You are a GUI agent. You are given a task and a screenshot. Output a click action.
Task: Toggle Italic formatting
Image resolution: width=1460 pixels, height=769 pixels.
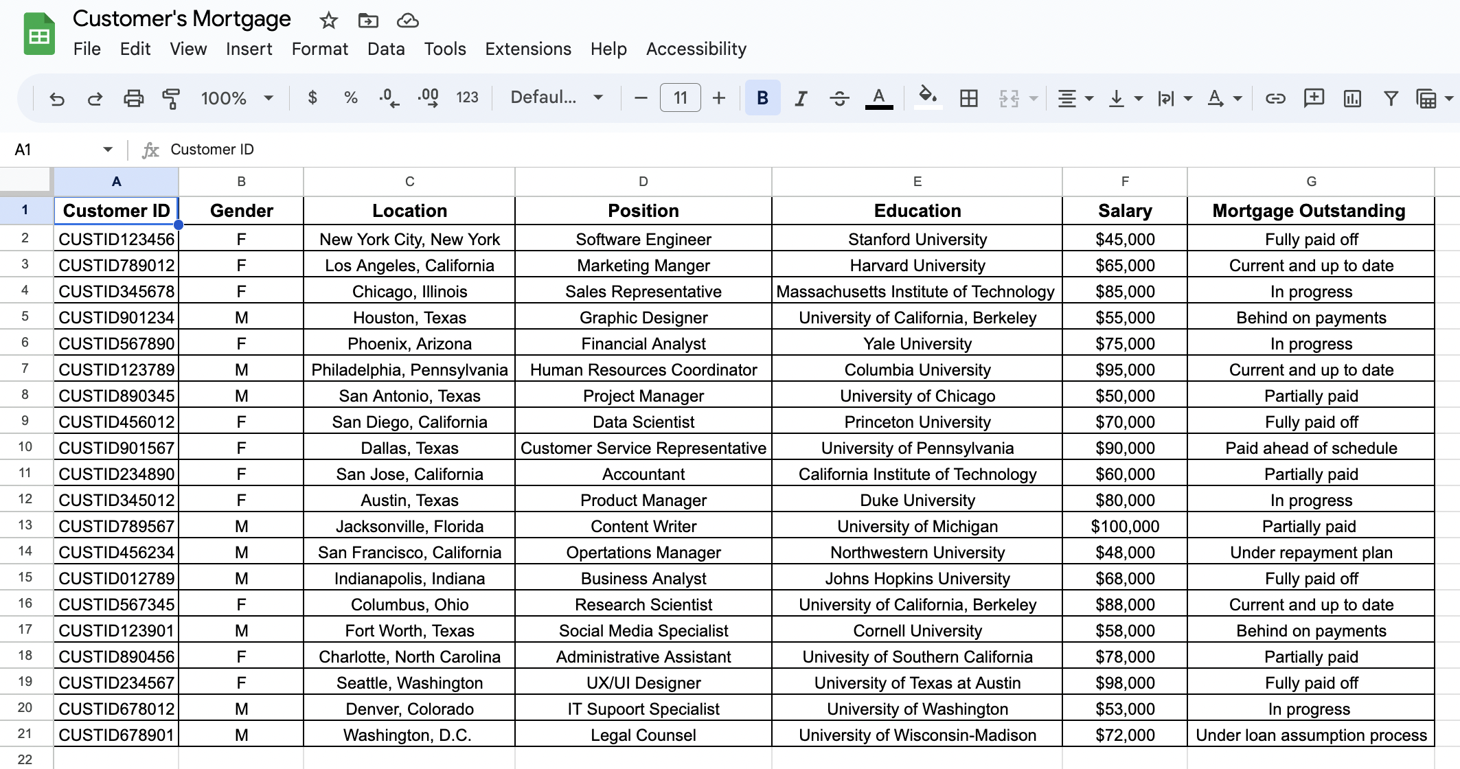800,98
